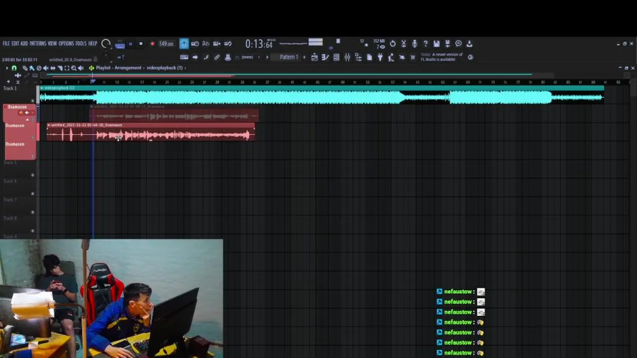Image resolution: width=637 pixels, height=358 pixels.
Task: Toggle the loop recording button
Action: coord(228,44)
